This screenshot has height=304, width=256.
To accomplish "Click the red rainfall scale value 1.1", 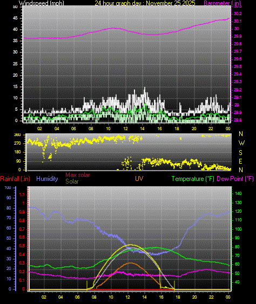I will click(22, 194).
